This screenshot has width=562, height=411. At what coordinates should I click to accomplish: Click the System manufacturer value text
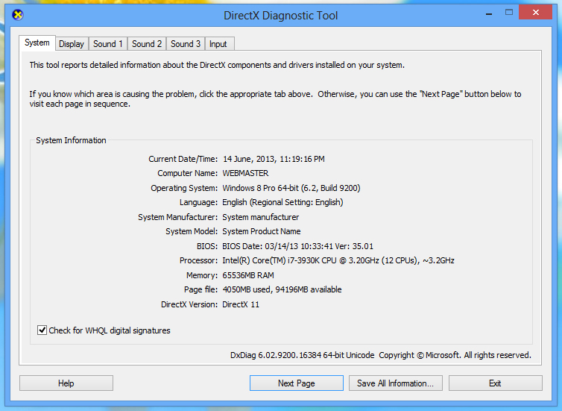click(x=261, y=217)
